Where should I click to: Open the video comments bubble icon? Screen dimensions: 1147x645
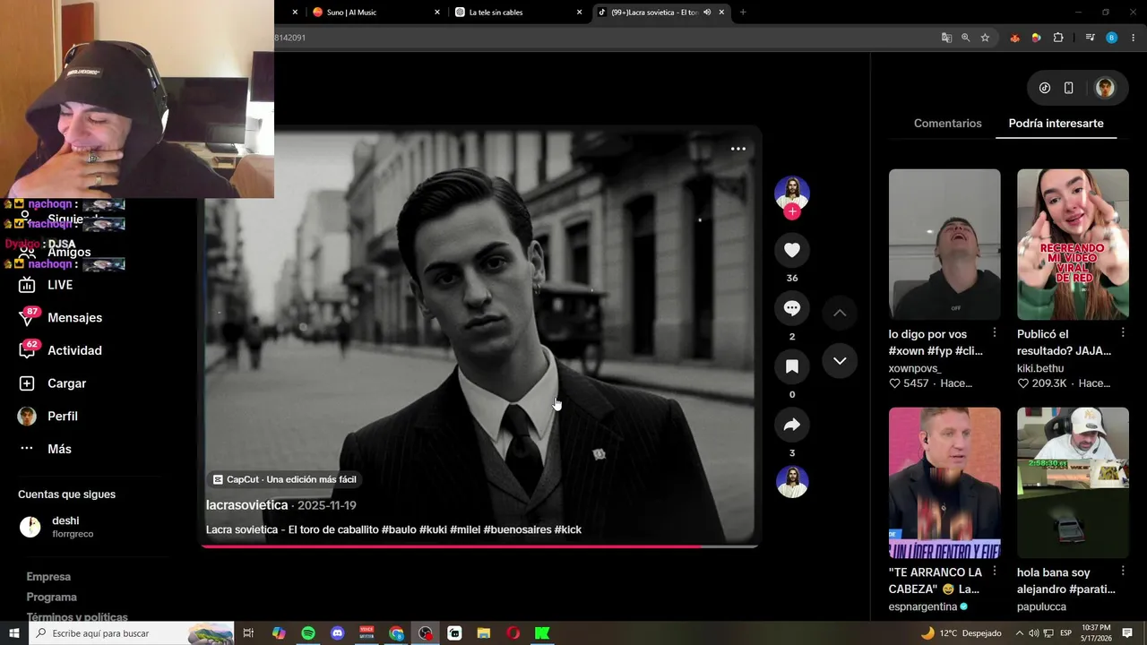(x=791, y=308)
